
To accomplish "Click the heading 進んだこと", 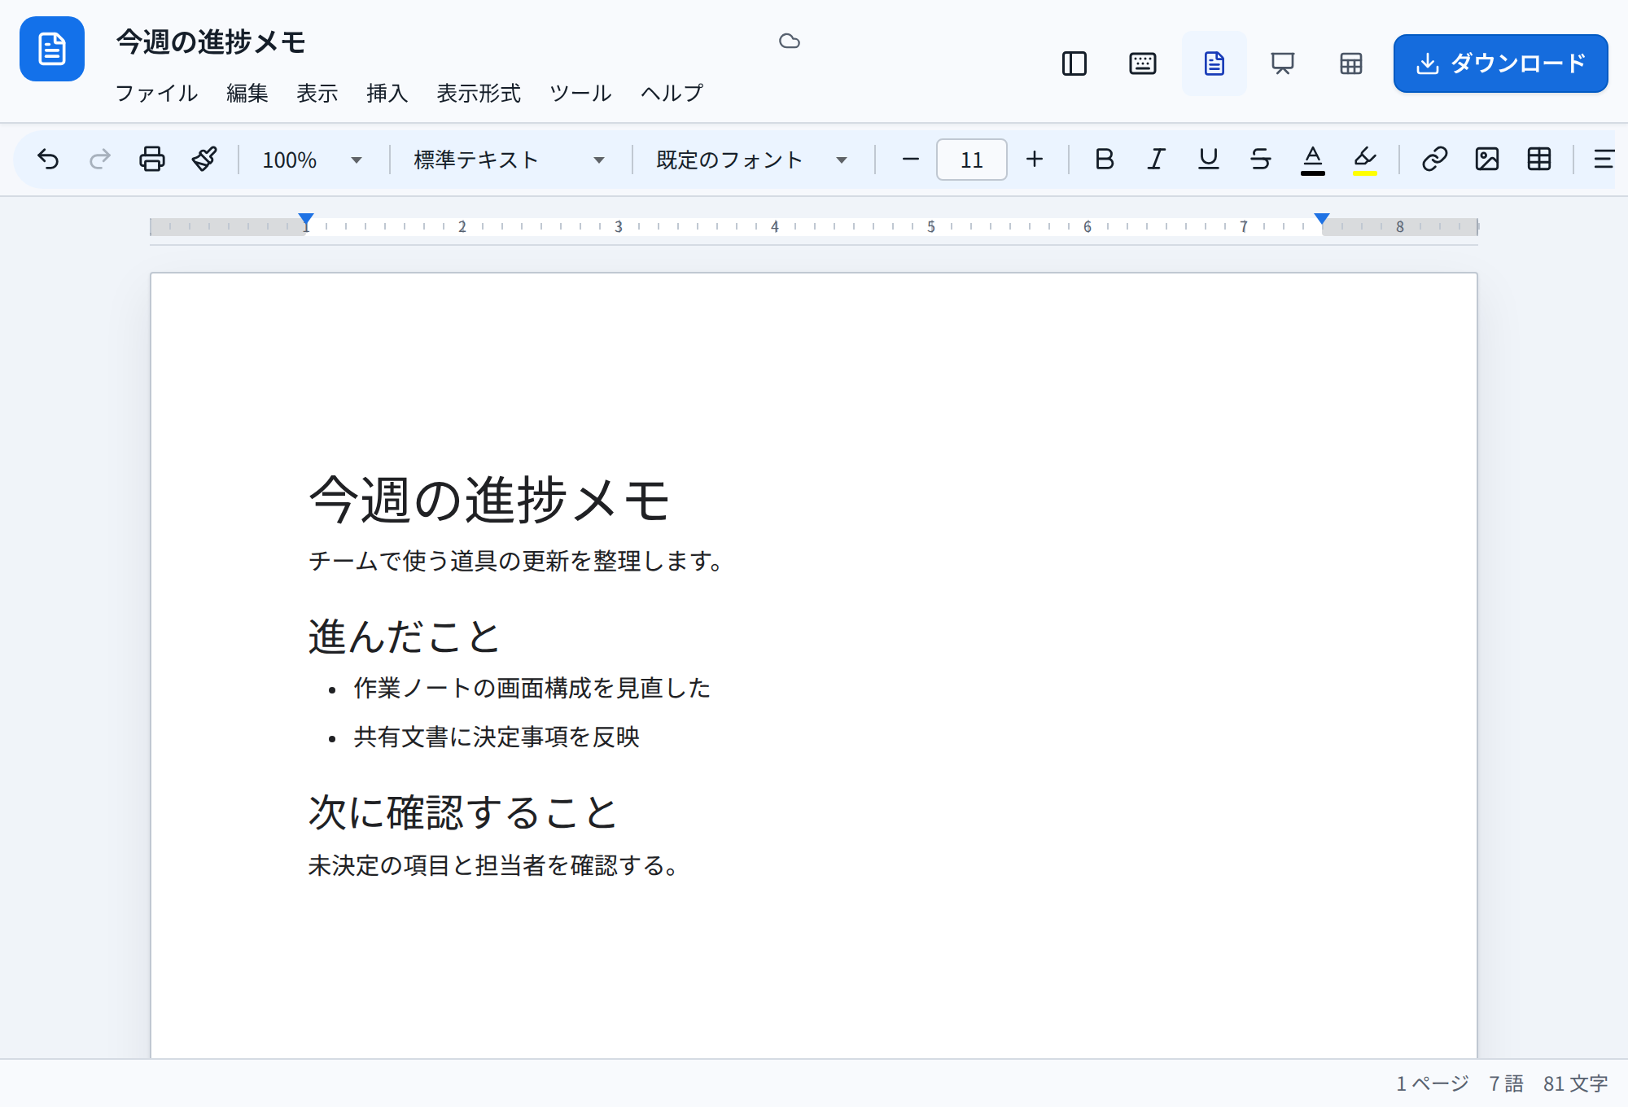I will point(404,637).
